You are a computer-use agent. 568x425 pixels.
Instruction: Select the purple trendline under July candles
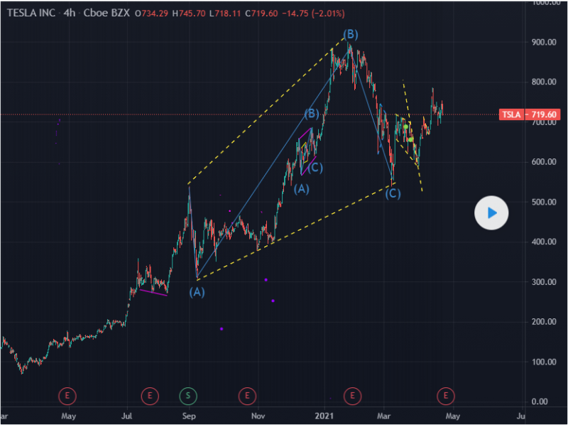coord(153,291)
